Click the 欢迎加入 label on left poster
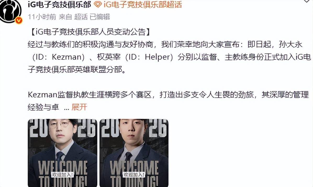Viewport: 313px width, 187px height. 63,175
